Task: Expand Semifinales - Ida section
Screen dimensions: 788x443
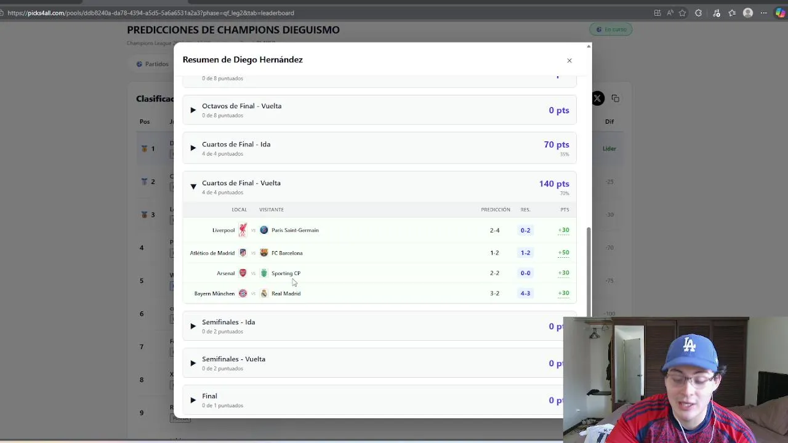Action: (379, 326)
